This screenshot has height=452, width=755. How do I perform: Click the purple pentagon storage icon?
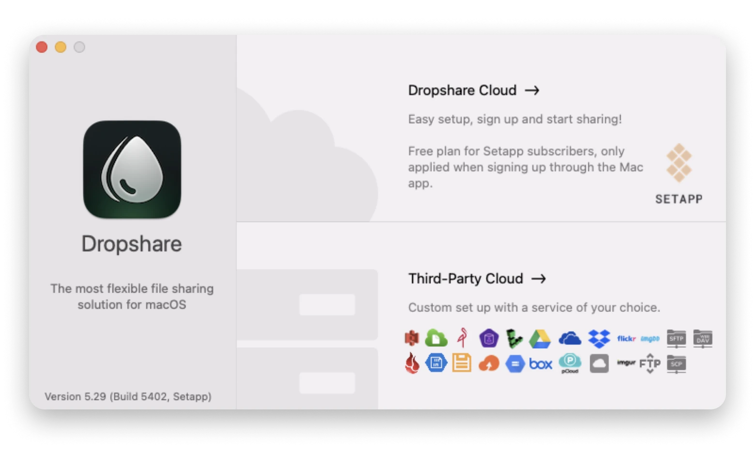[x=489, y=338]
